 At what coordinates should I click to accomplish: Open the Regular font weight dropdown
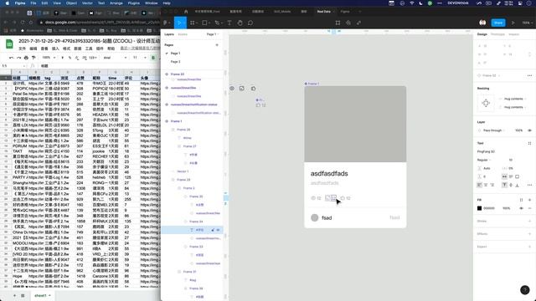pos(484,160)
